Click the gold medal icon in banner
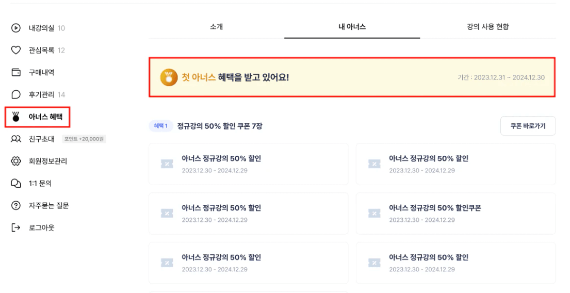The image size is (570, 293). 169,77
